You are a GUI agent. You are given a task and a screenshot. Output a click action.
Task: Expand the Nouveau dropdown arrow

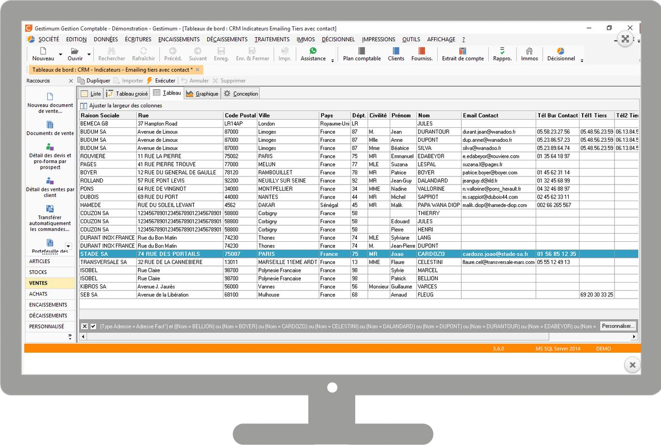pos(60,54)
